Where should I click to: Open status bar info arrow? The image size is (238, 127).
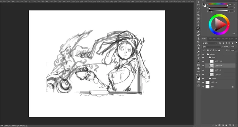coord(26,126)
